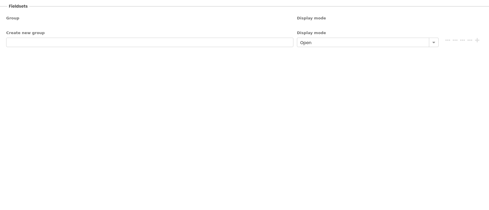The image size is (489, 210).
Task: Focus the Create new group text field
Action: pos(150,42)
